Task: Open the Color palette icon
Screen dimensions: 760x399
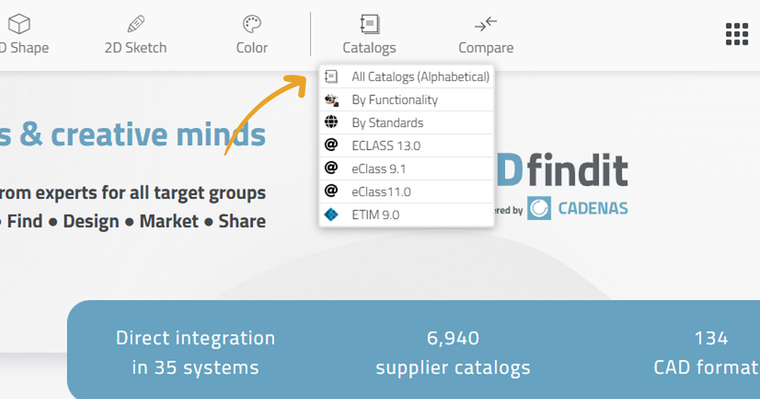Action: [251, 25]
